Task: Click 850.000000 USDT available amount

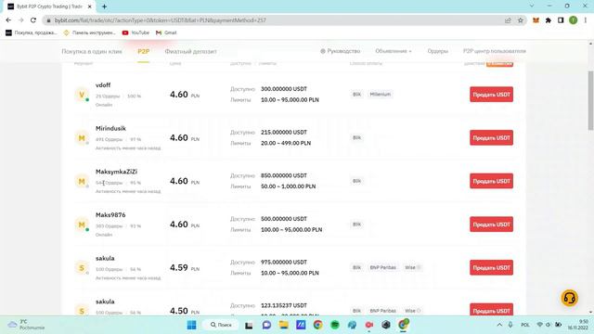Action: tap(284, 175)
